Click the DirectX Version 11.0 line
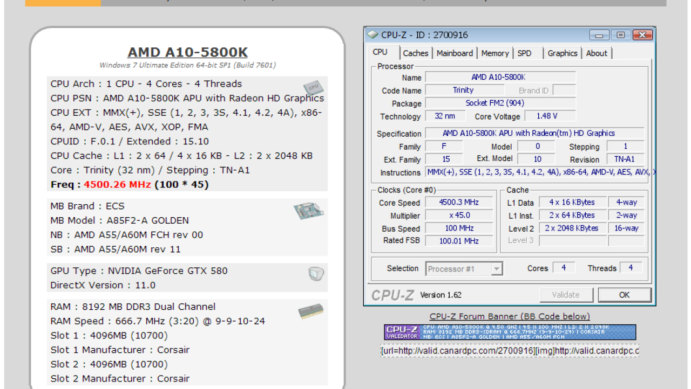The height and width of the screenshot is (389, 691). click(x=103, y=285)
